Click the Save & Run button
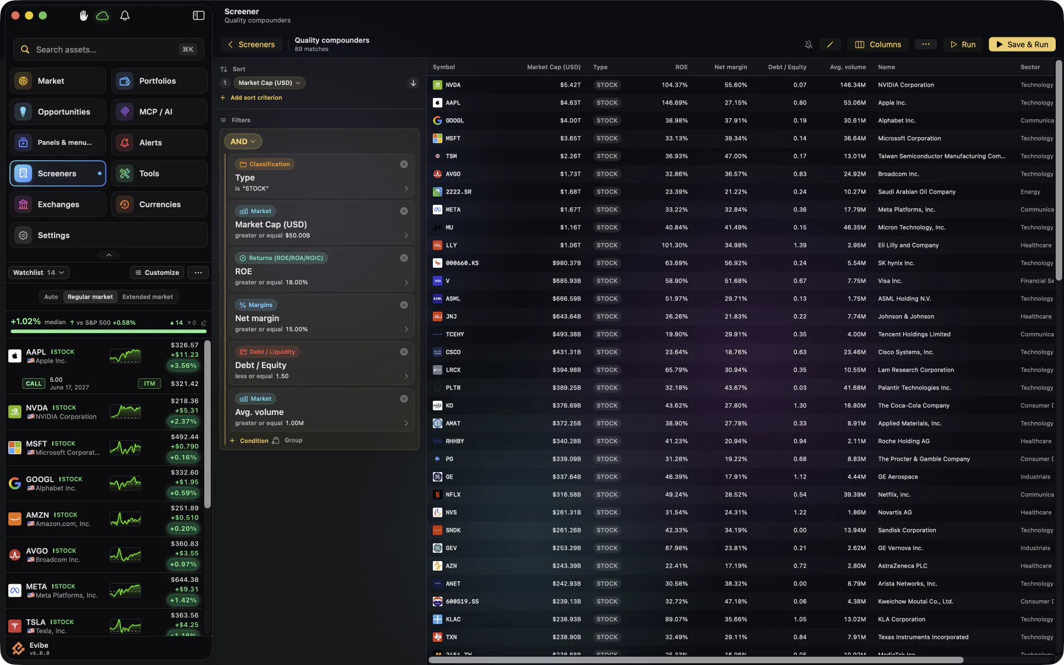The width and height of the screenshot is (1064, 665). [1022, 45]
